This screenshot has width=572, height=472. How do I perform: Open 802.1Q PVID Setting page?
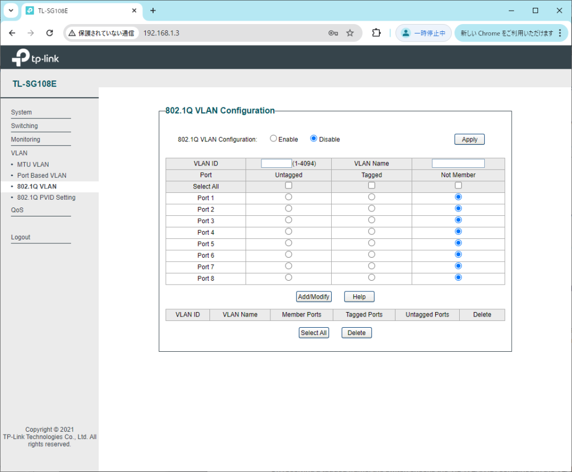(x=46, y=197)
